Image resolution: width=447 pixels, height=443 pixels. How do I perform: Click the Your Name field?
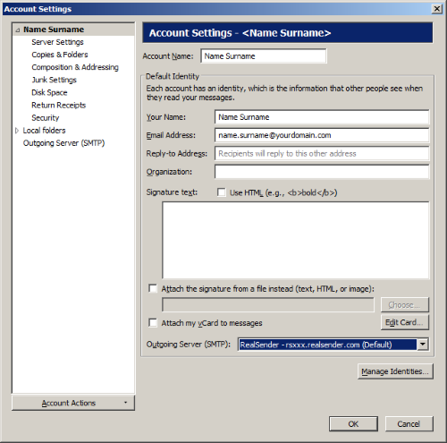click(322, 117)
